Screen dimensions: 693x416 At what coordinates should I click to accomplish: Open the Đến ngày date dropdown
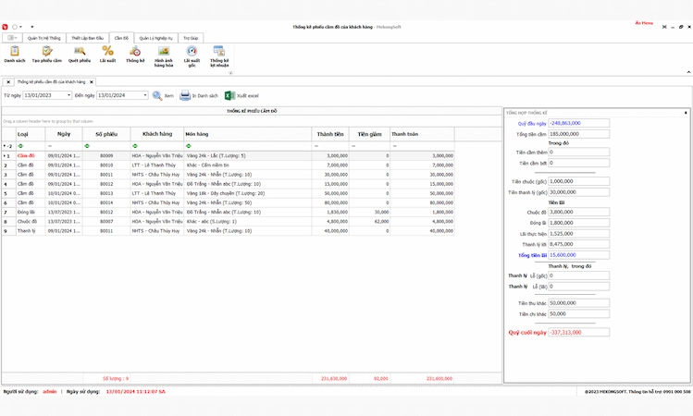[144, 95]
